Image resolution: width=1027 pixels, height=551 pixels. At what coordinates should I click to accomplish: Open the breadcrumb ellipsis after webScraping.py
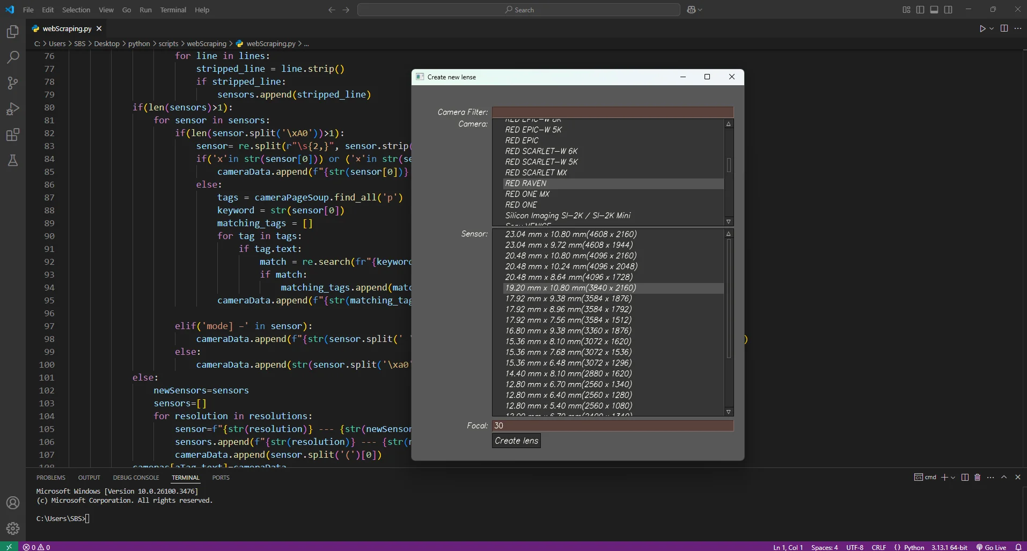click(x=305, y=44)
